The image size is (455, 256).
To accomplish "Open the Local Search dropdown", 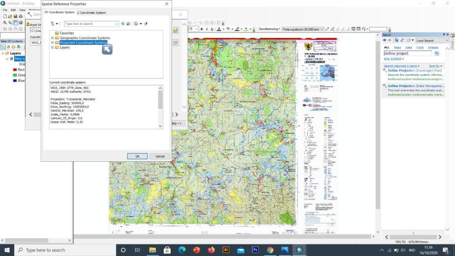I will pyautogui.click(x=432, y=40).
